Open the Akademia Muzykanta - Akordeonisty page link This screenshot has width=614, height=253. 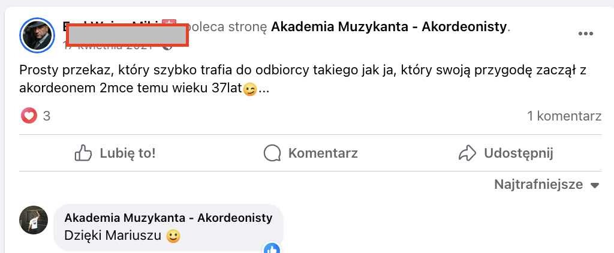pyautogui.click(x=389, y=27)
